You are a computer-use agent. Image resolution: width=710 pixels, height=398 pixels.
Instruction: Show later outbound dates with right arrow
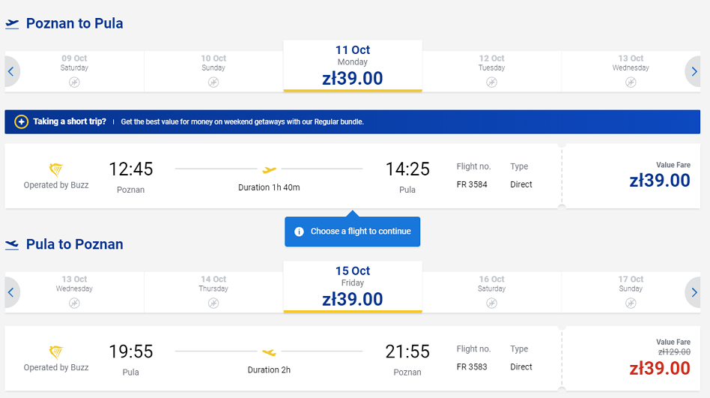[694, 72]
